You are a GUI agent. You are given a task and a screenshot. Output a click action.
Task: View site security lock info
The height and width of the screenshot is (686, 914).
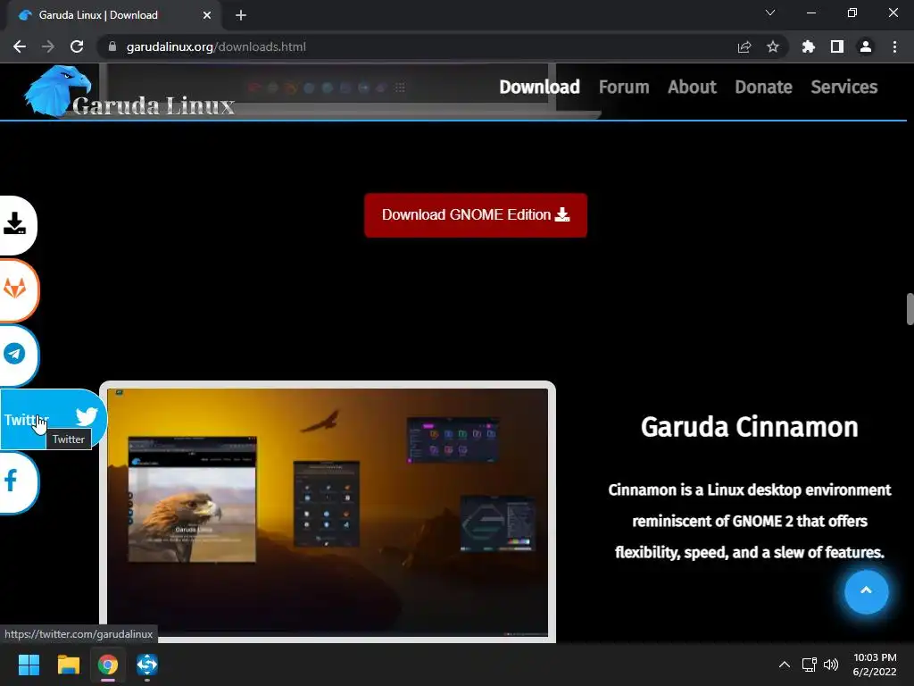(112, 46)
